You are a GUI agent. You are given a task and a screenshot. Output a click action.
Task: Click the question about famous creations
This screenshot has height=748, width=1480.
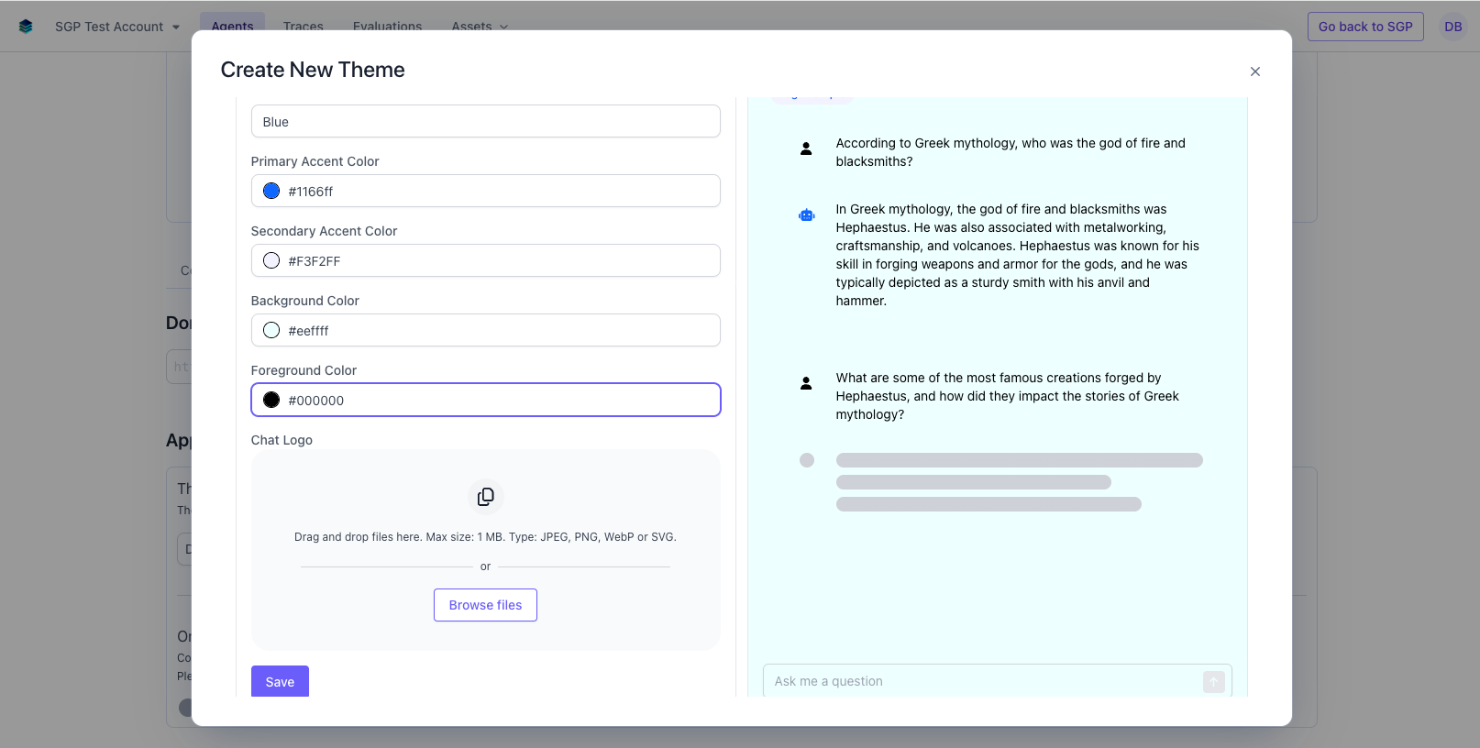1007,396
